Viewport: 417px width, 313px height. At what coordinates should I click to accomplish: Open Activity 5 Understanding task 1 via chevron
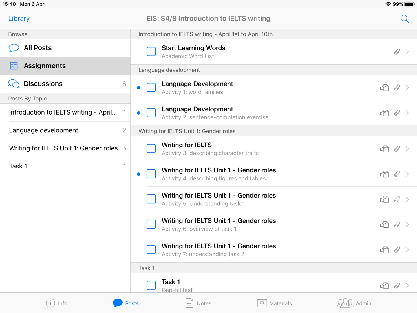(407, 199)
